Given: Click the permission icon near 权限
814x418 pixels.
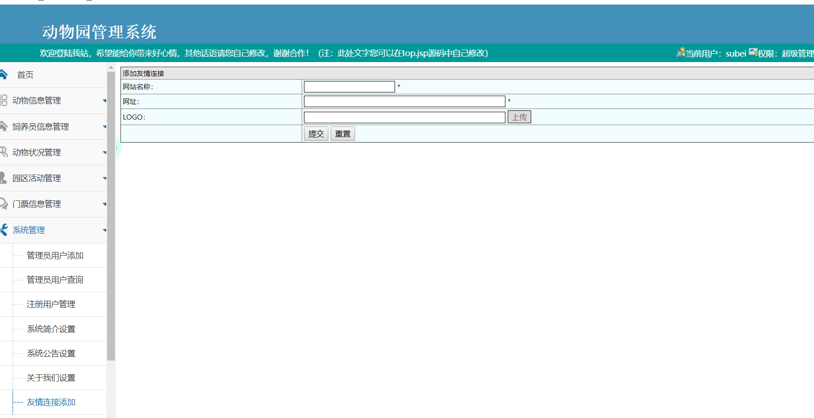Looking at the screenshot, I should click(x=753, y=52).
